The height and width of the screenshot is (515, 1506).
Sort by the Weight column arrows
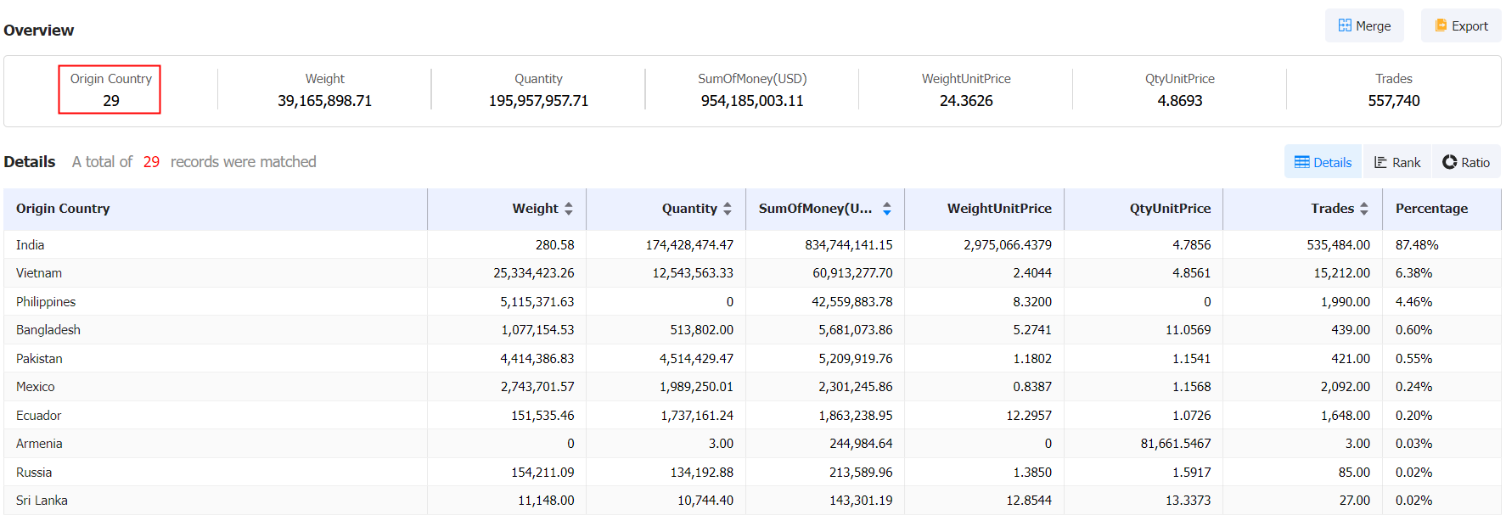coord(569,209)
